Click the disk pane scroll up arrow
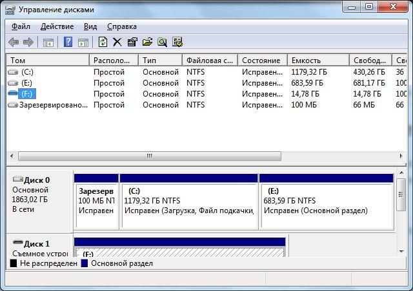413x291 pixels. (x=401, y=173)
